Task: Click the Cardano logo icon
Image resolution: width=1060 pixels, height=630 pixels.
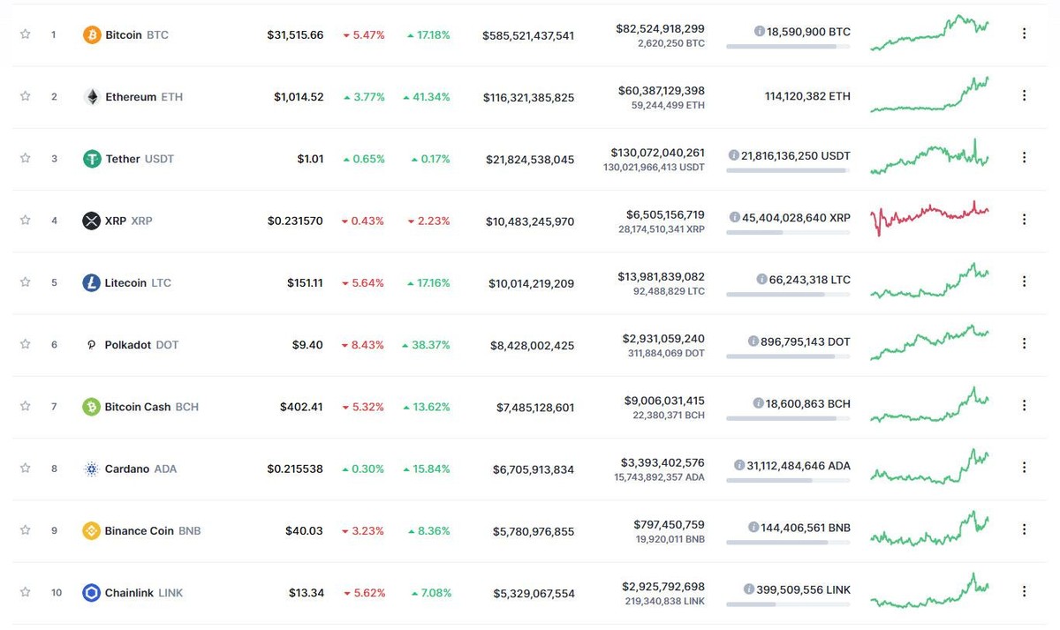Action: pyautogui.click(x=91, y=469)
